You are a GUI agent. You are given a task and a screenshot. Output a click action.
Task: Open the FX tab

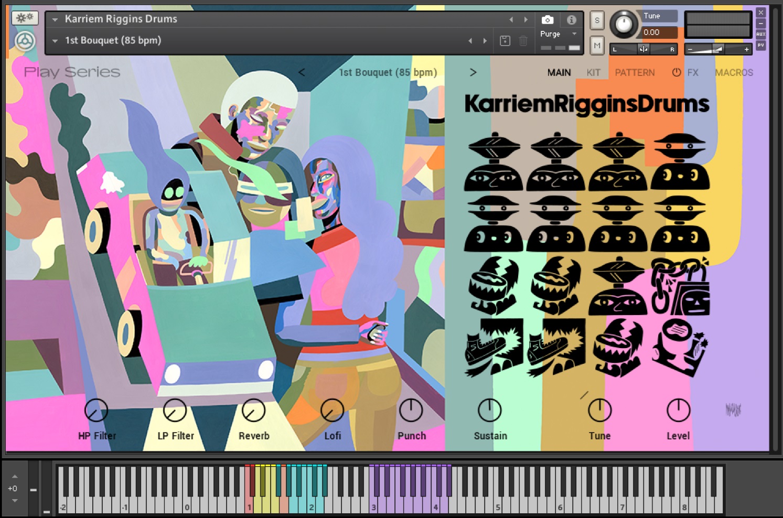[693, 72]
